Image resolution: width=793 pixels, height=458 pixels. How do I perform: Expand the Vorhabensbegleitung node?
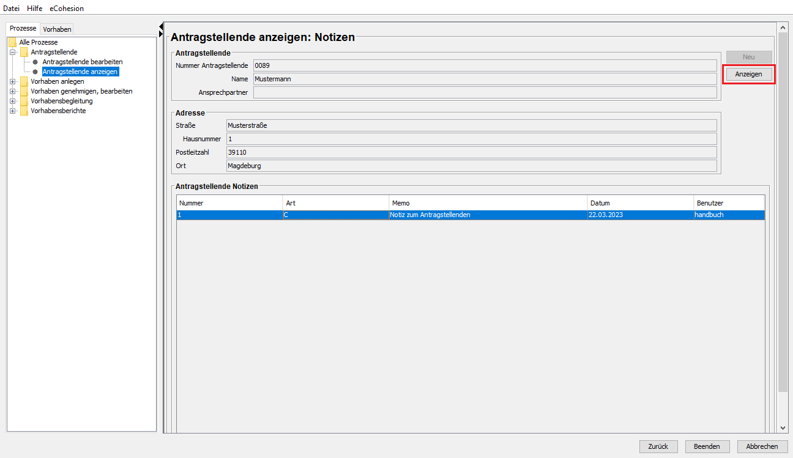point(12,101)
